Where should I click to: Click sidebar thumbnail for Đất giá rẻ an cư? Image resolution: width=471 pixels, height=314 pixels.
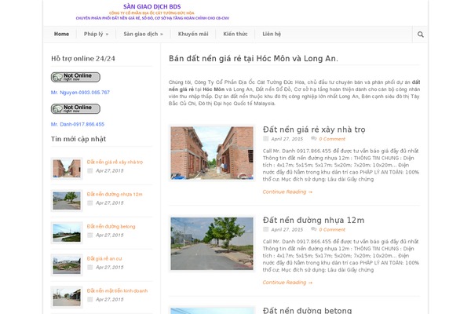(x=67, y=265)
